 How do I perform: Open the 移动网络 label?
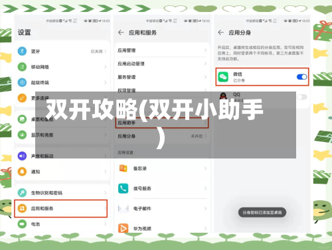(x=40, y=67)
